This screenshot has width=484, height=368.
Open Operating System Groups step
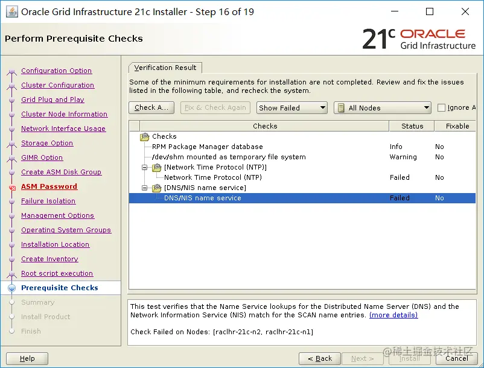66,230
